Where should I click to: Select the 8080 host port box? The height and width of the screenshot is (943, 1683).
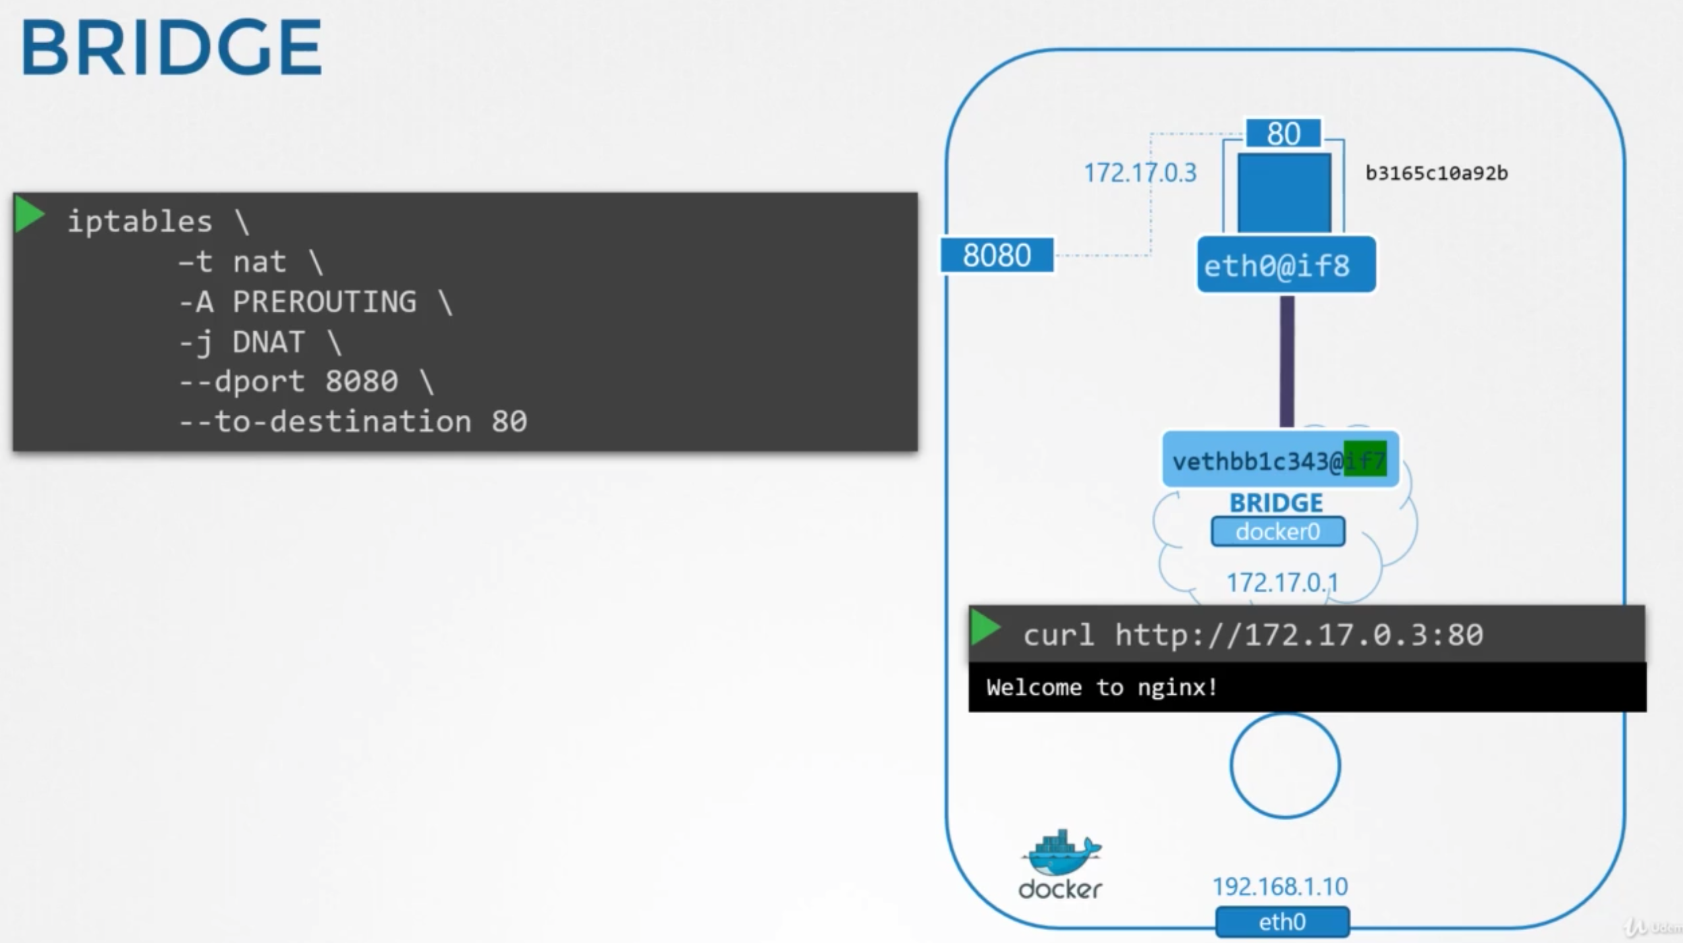[997, 255]
